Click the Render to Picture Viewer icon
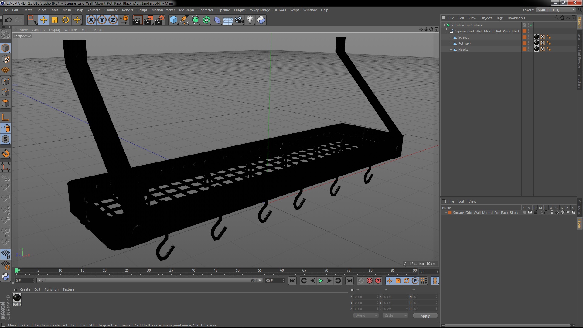 (x=148, y=20)
